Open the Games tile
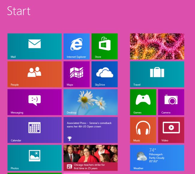Screen dimensions: 195x174 point(143,102)
